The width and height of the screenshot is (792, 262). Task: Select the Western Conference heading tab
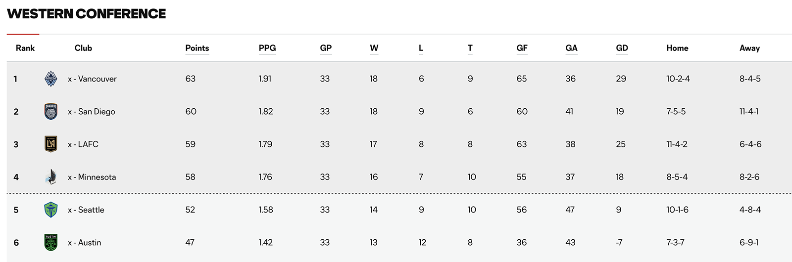pos(87,14)
